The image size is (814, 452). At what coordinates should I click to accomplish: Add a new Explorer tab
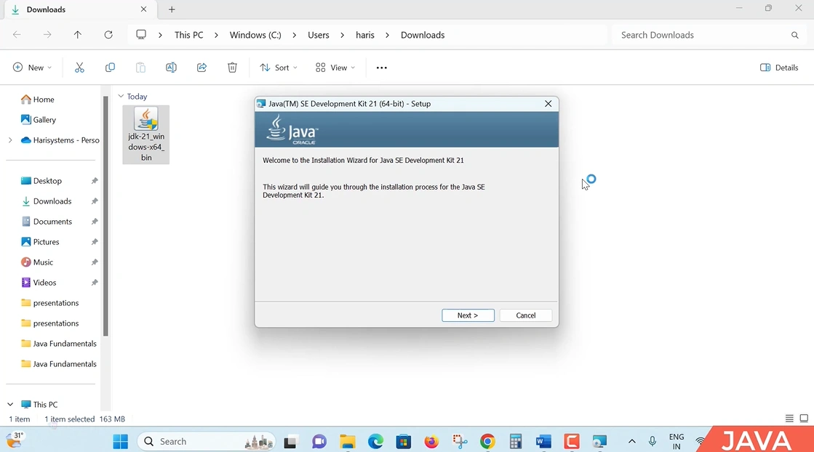pos(172,9)
